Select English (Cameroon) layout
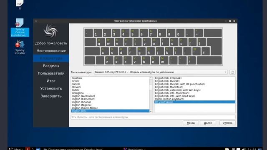 [x=110, y=99]
